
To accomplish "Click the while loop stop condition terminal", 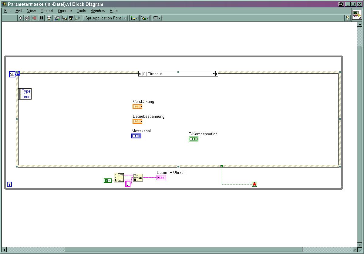I will tap(254, 184).
